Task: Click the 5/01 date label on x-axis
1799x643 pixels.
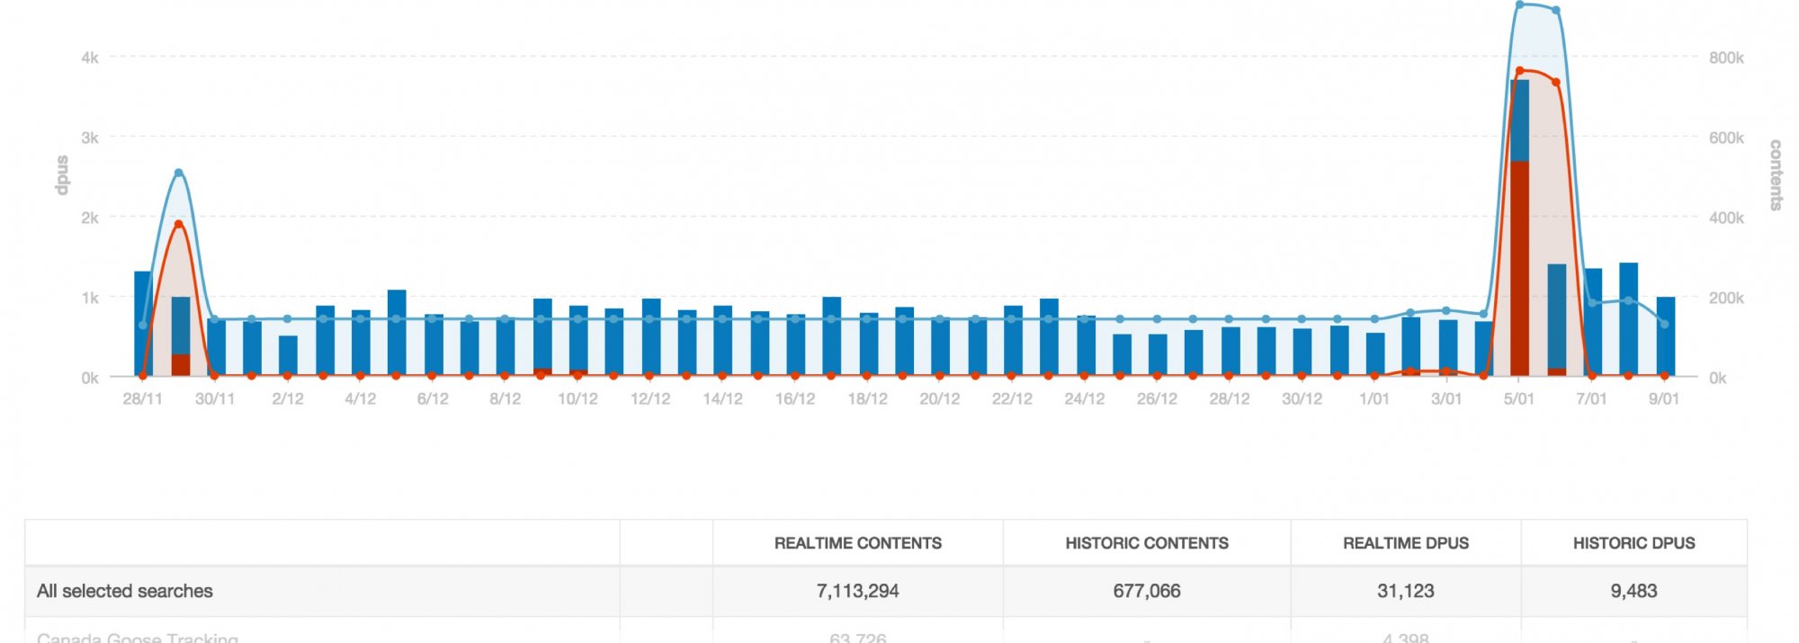Action: coord(1518,398)
